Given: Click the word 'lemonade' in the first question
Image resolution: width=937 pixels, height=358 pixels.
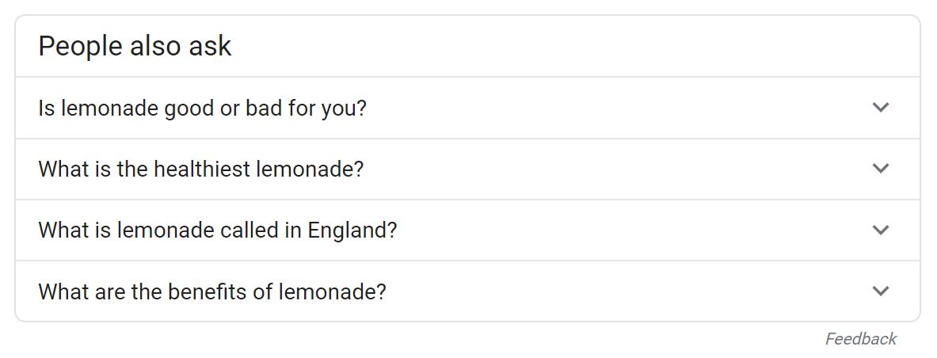Looking at the screenshot, I should tap(109, 109).
